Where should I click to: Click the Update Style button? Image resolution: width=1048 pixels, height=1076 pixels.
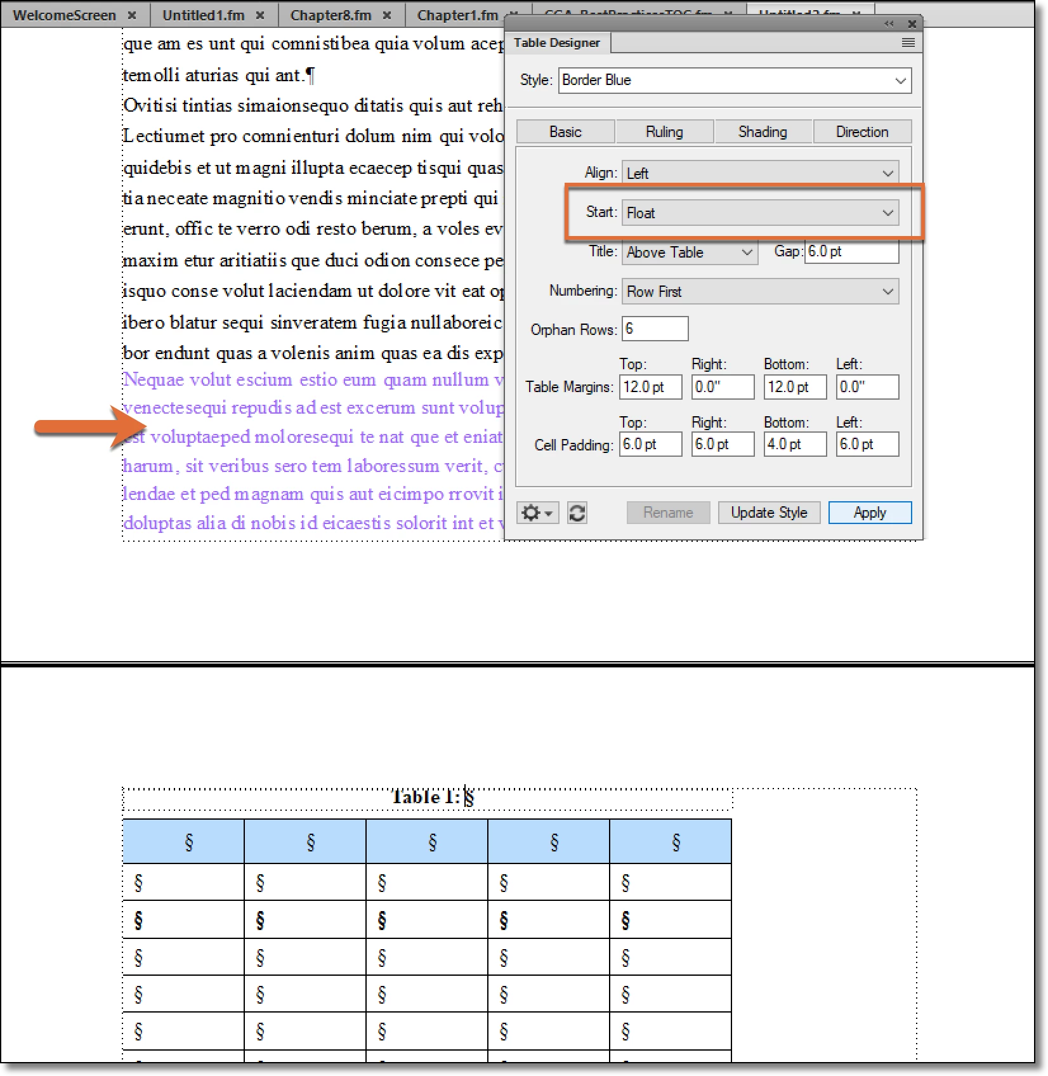point(769,513)
